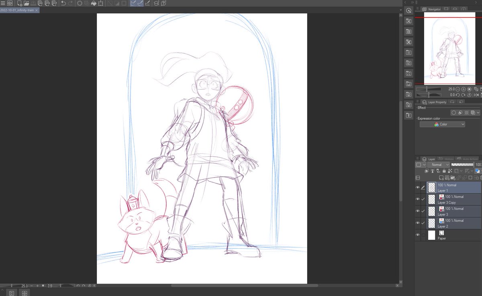Zoom out in Navigator
The image size is (482, 296).
(457, 89)
